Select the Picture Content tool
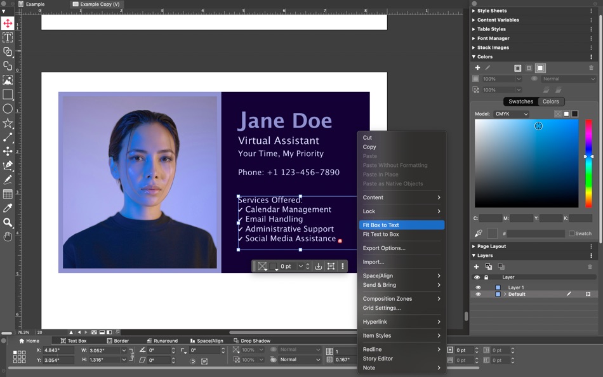 coord(8,81)
